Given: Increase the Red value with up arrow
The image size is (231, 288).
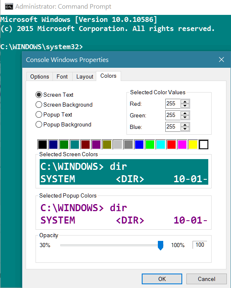Looking at the screenshot, I should point(185,102).
